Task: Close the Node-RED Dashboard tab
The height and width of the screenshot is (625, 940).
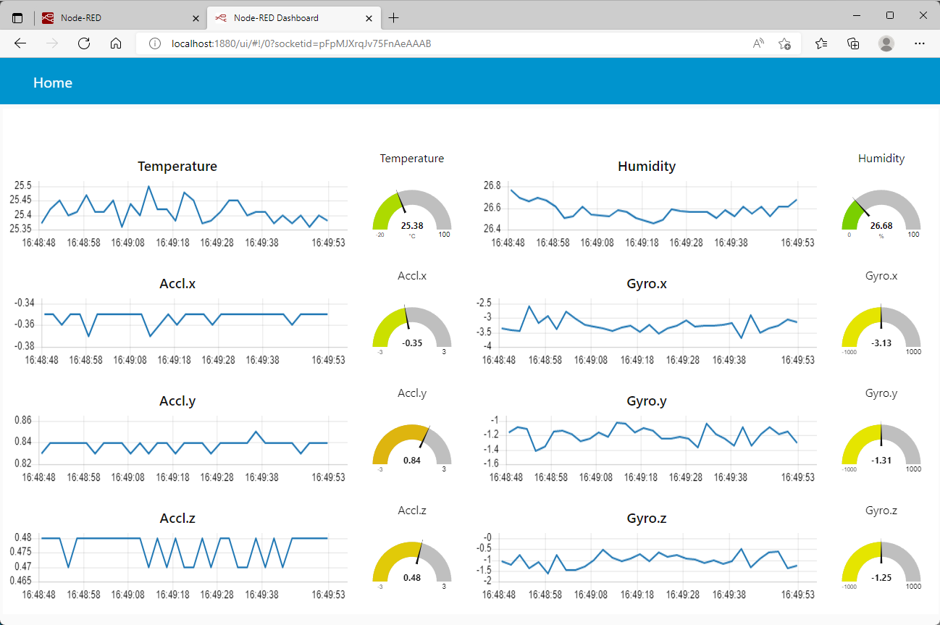Action: pos(369,17)
